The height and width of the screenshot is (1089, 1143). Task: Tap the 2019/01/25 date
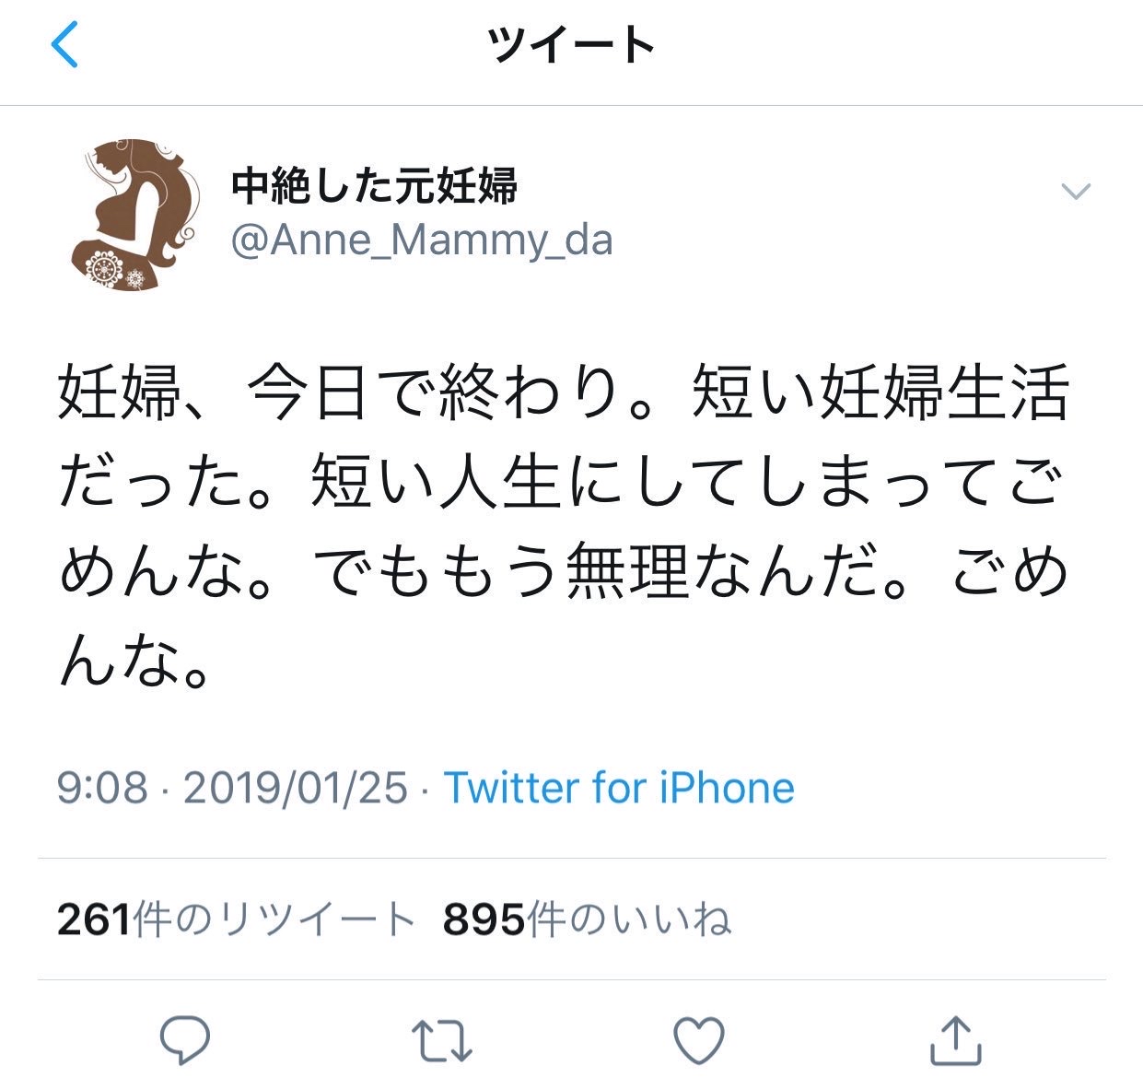(x=295, y=788)
